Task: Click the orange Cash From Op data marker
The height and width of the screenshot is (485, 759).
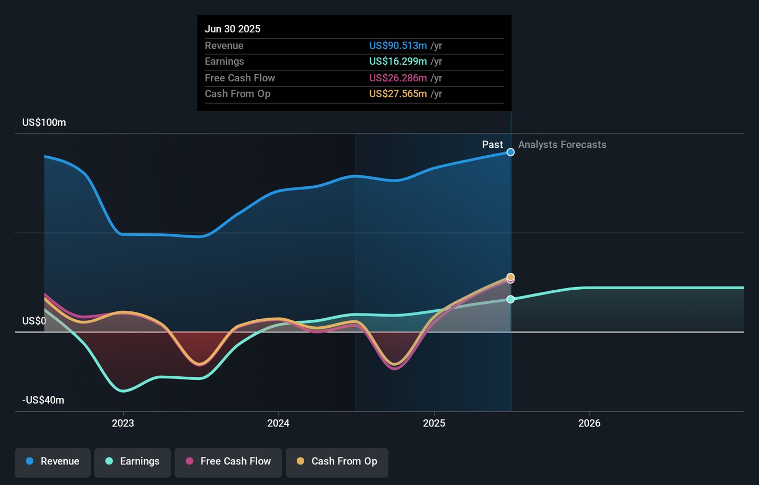Action: tap(511, 277)
